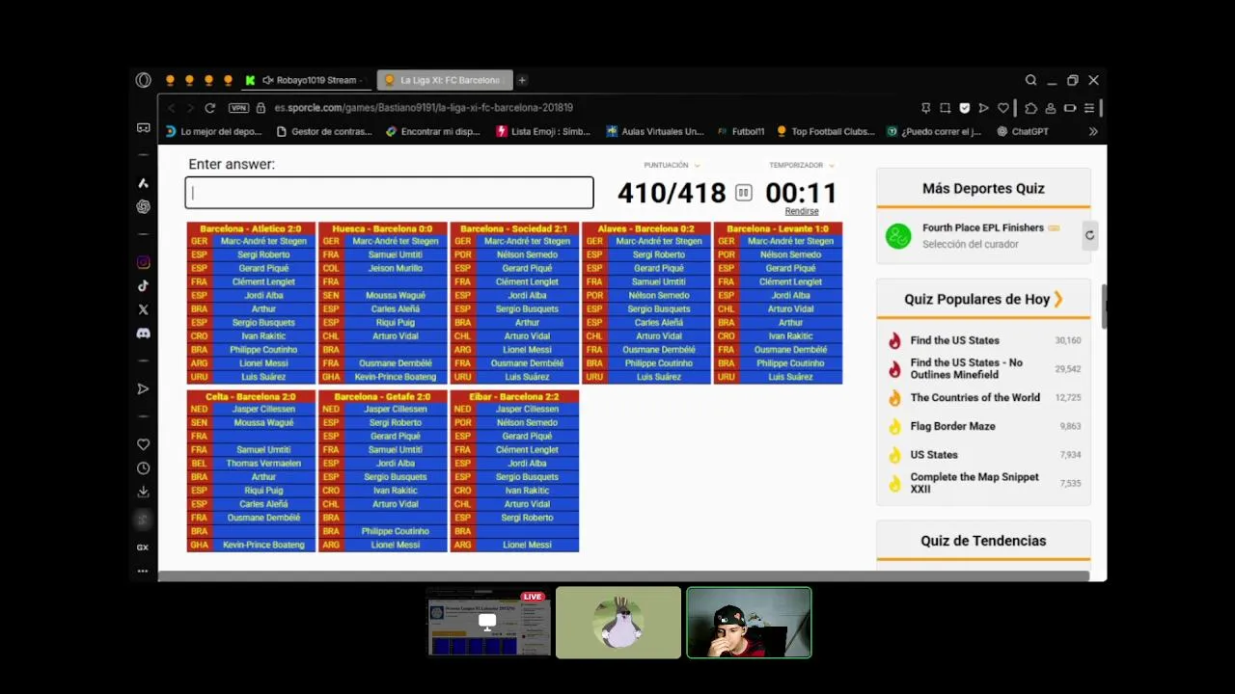
Task: Open 'Lo mejor del depo...' bookmark
Action: pyautogui.click(x=213, y=131)
